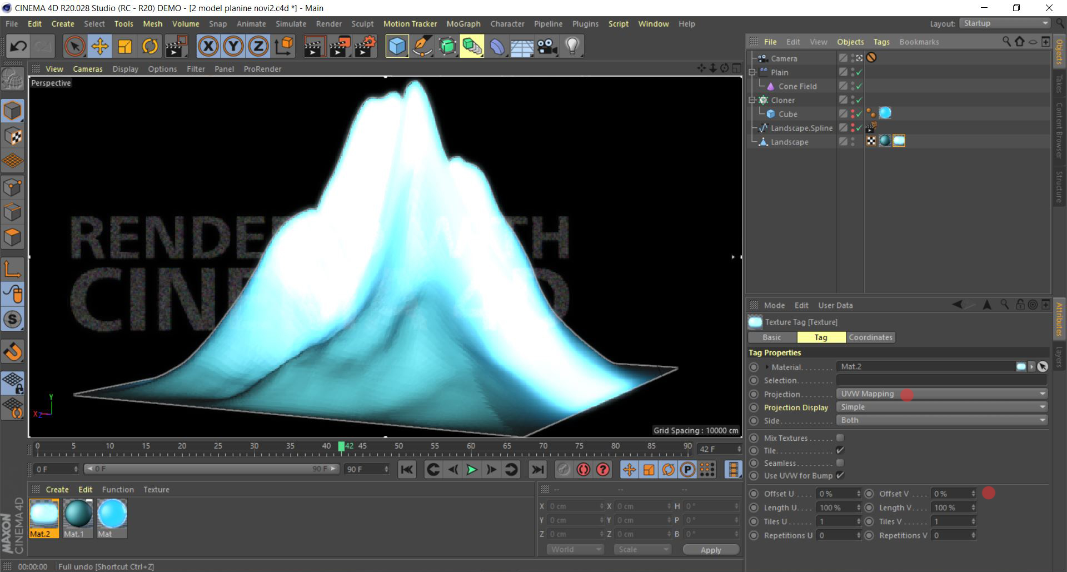Viewport: 1067px width, 572px height.
Task: Go to the end of animation
Action: pyautogui.click(x=537, y=470)
